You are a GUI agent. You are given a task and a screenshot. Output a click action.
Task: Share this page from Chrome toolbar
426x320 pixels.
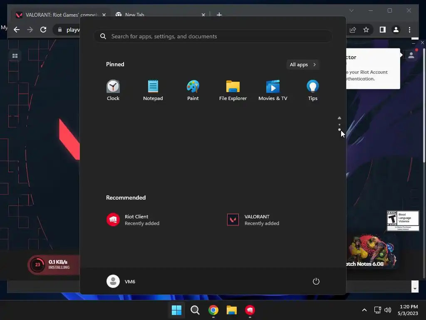[x=353, y=30]
